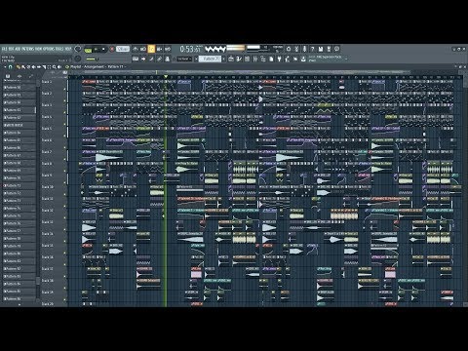Open the channel rack grid icon
This screenshot has height=351, width=468.
247,58
